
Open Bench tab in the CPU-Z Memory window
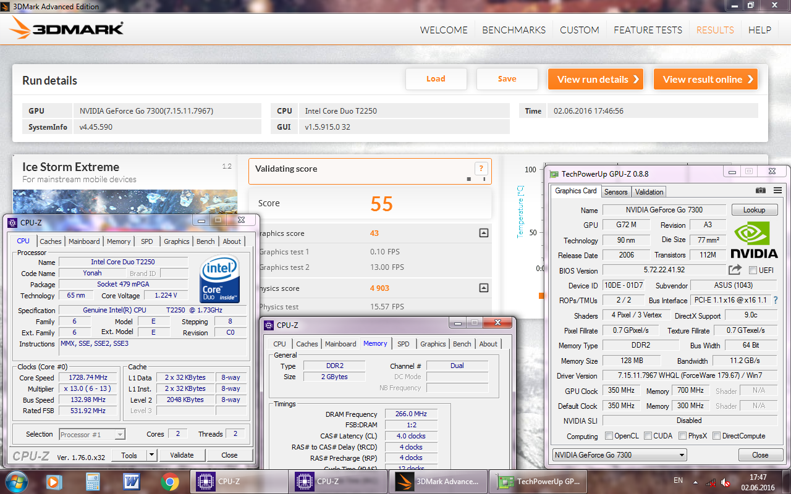click(x=462, y=344)
